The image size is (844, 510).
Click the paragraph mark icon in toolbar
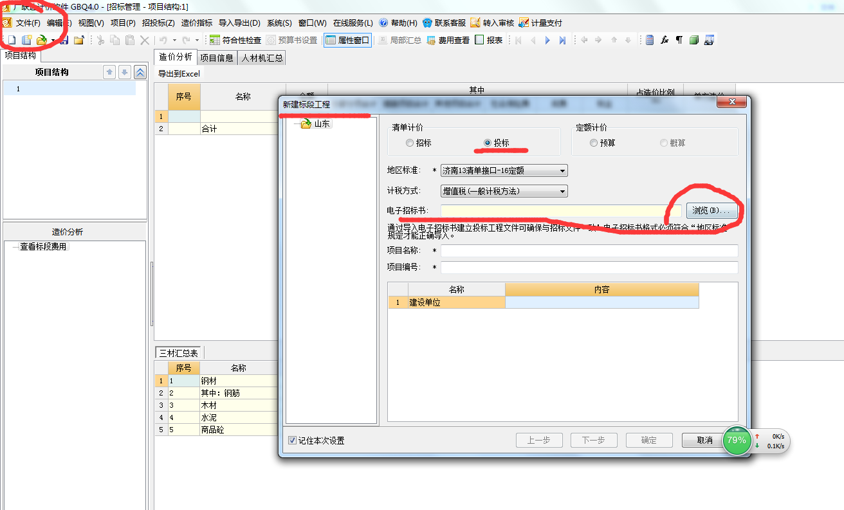click(x=679, y=41)
